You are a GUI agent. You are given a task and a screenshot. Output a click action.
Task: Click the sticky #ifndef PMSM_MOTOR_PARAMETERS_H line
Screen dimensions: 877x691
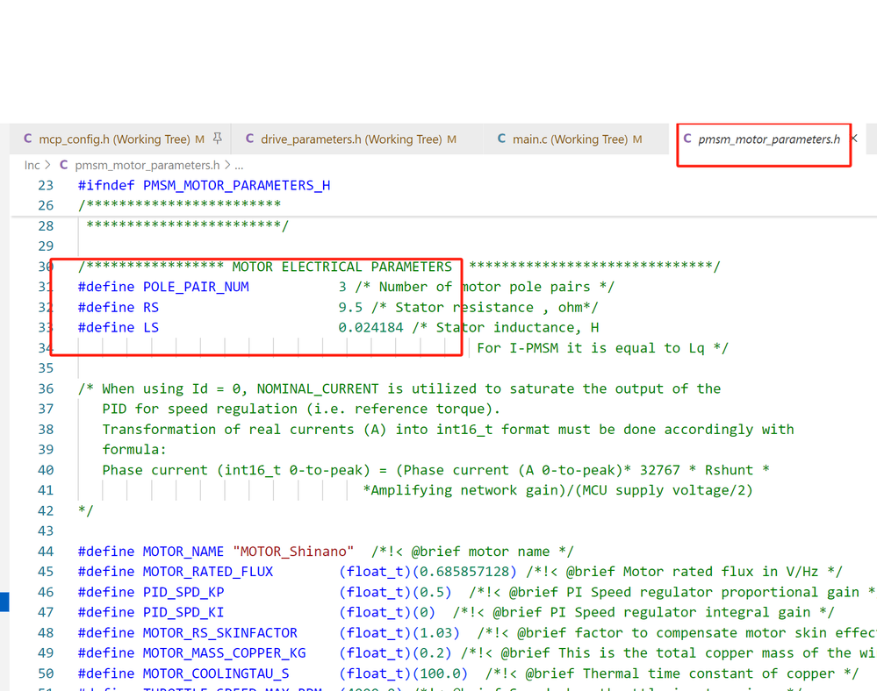tap(205, 185)
